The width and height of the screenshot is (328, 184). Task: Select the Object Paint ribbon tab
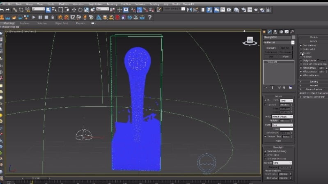tap(62, 23)
